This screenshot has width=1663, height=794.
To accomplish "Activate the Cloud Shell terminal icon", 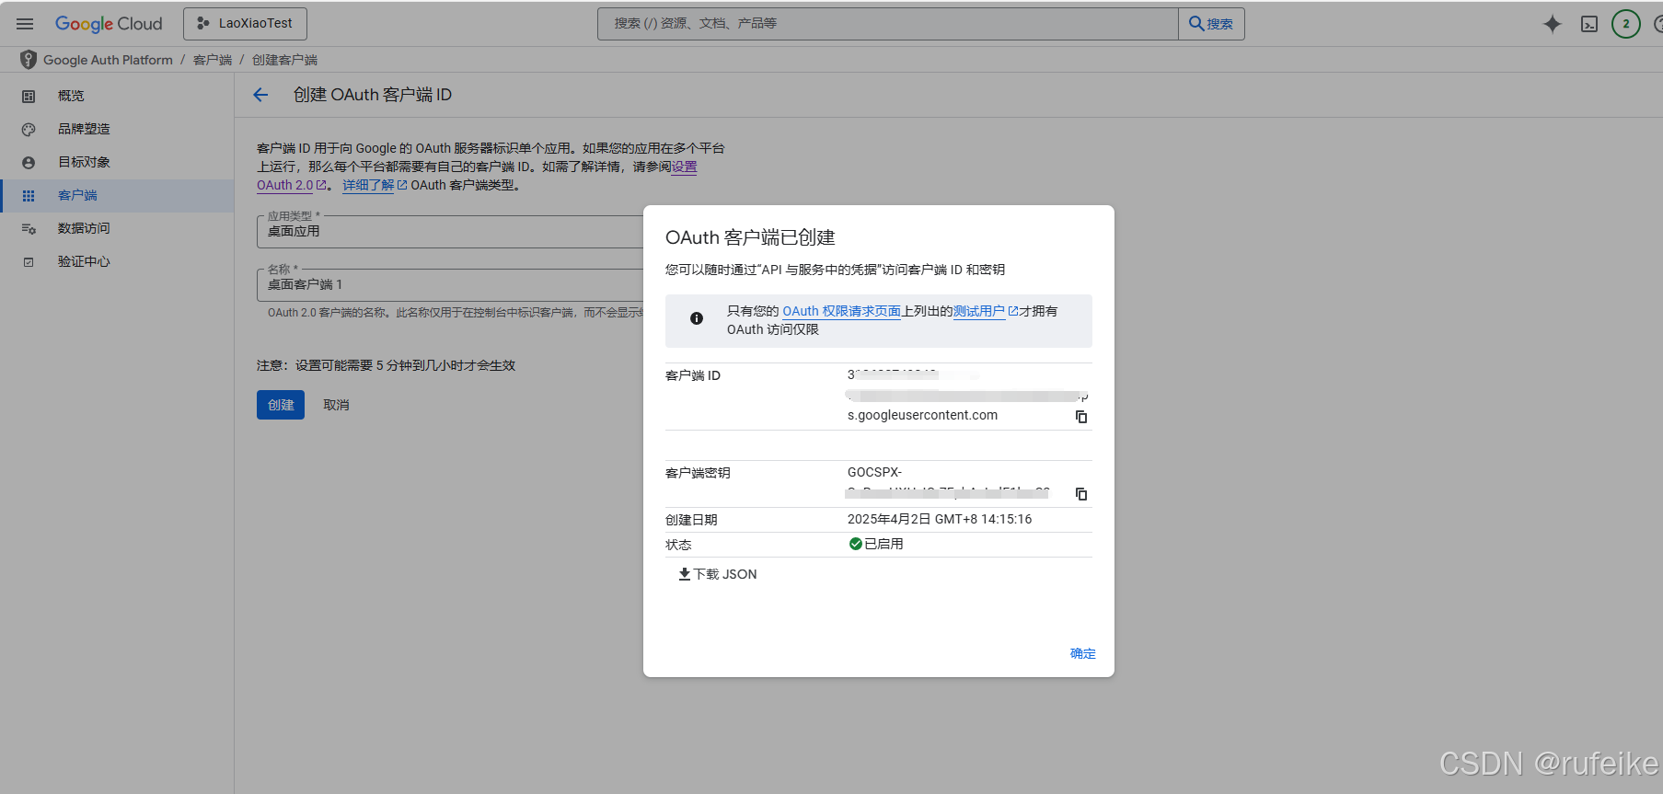I will pos(1589,24).
